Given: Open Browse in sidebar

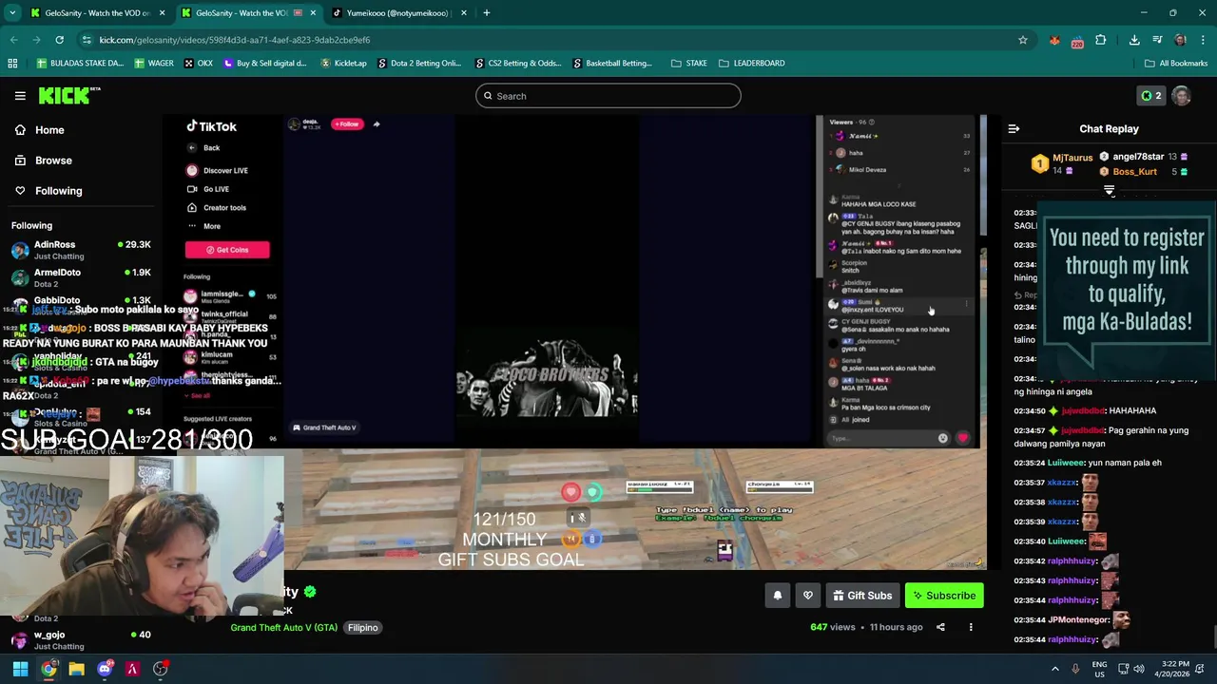Looking at the screenshot, I should (53, 161).
